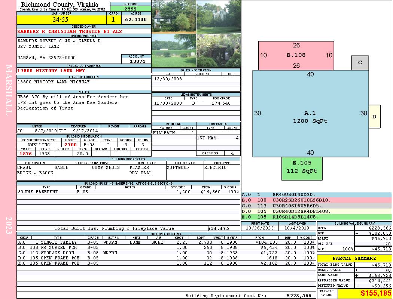Viewport: 393px width, 299px height.
Task: Click the green E.105 porch section
Action: tap(302, 169)
